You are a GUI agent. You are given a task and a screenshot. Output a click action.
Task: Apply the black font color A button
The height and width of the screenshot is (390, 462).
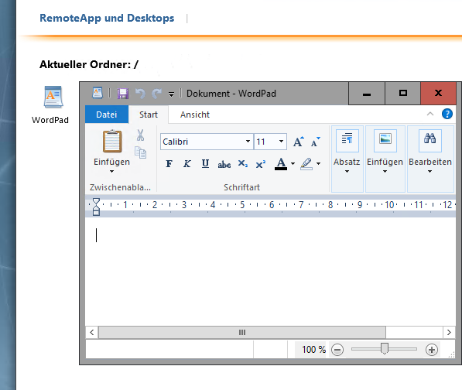point(281,164)
